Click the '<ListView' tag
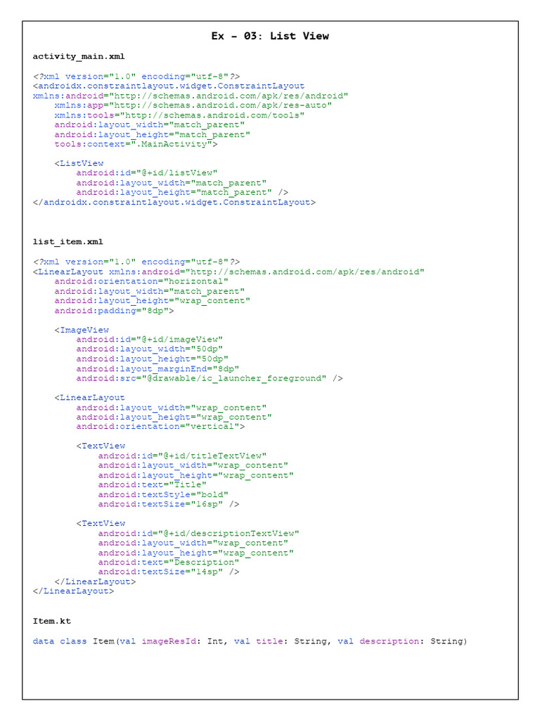The image size is (540, 720). click(x=79, y=163)
